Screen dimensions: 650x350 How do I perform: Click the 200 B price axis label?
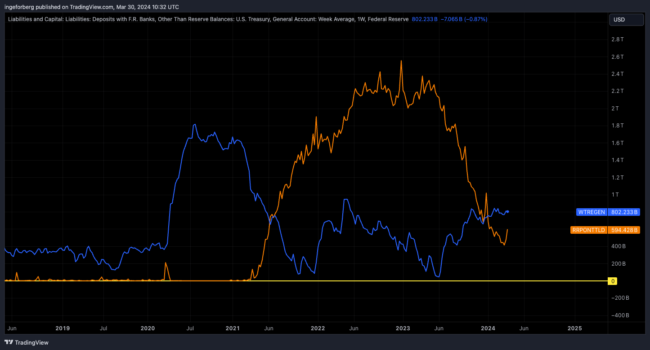click(618, 263)
